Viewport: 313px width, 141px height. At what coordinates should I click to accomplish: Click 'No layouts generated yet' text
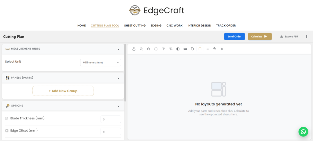(218, 104)
